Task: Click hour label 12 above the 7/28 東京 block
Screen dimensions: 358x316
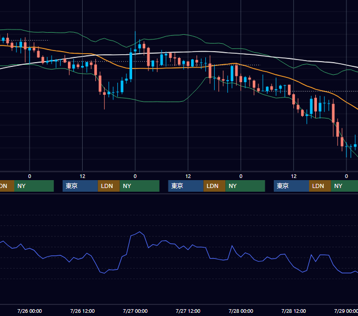Action: pos(294,176)
